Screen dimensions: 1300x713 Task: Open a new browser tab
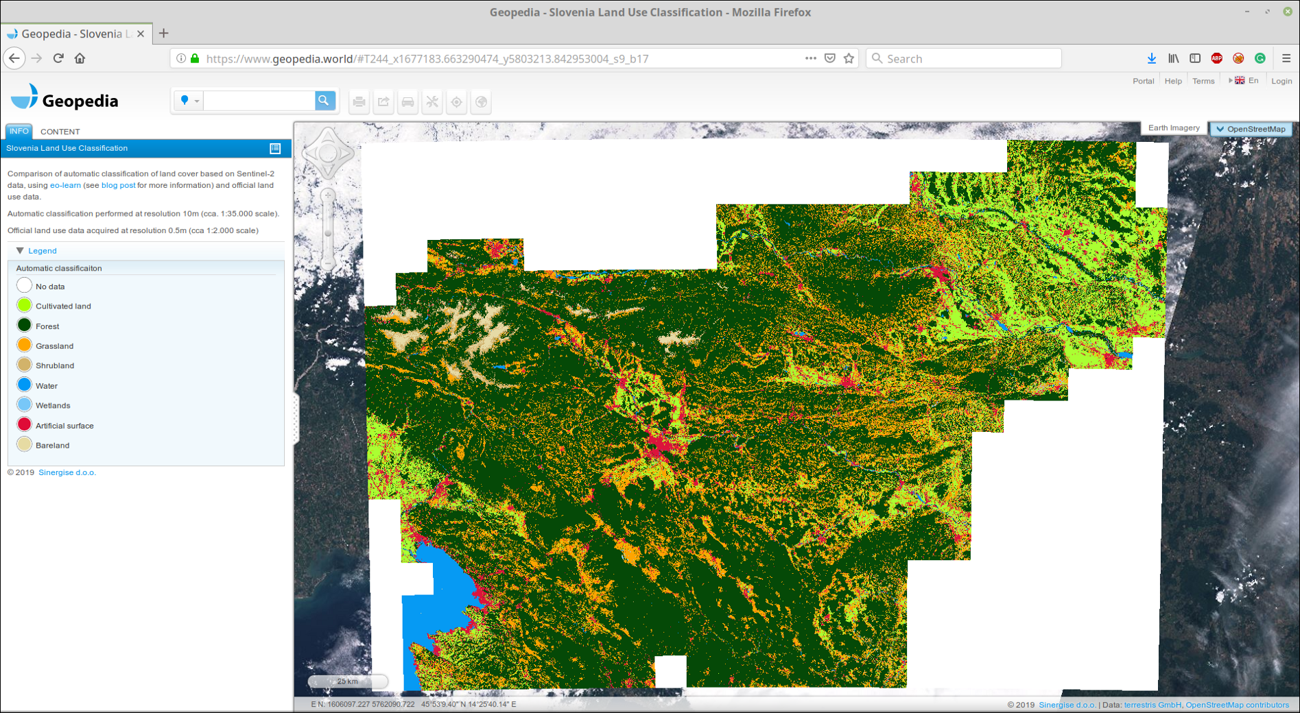[x=164, y=34]
